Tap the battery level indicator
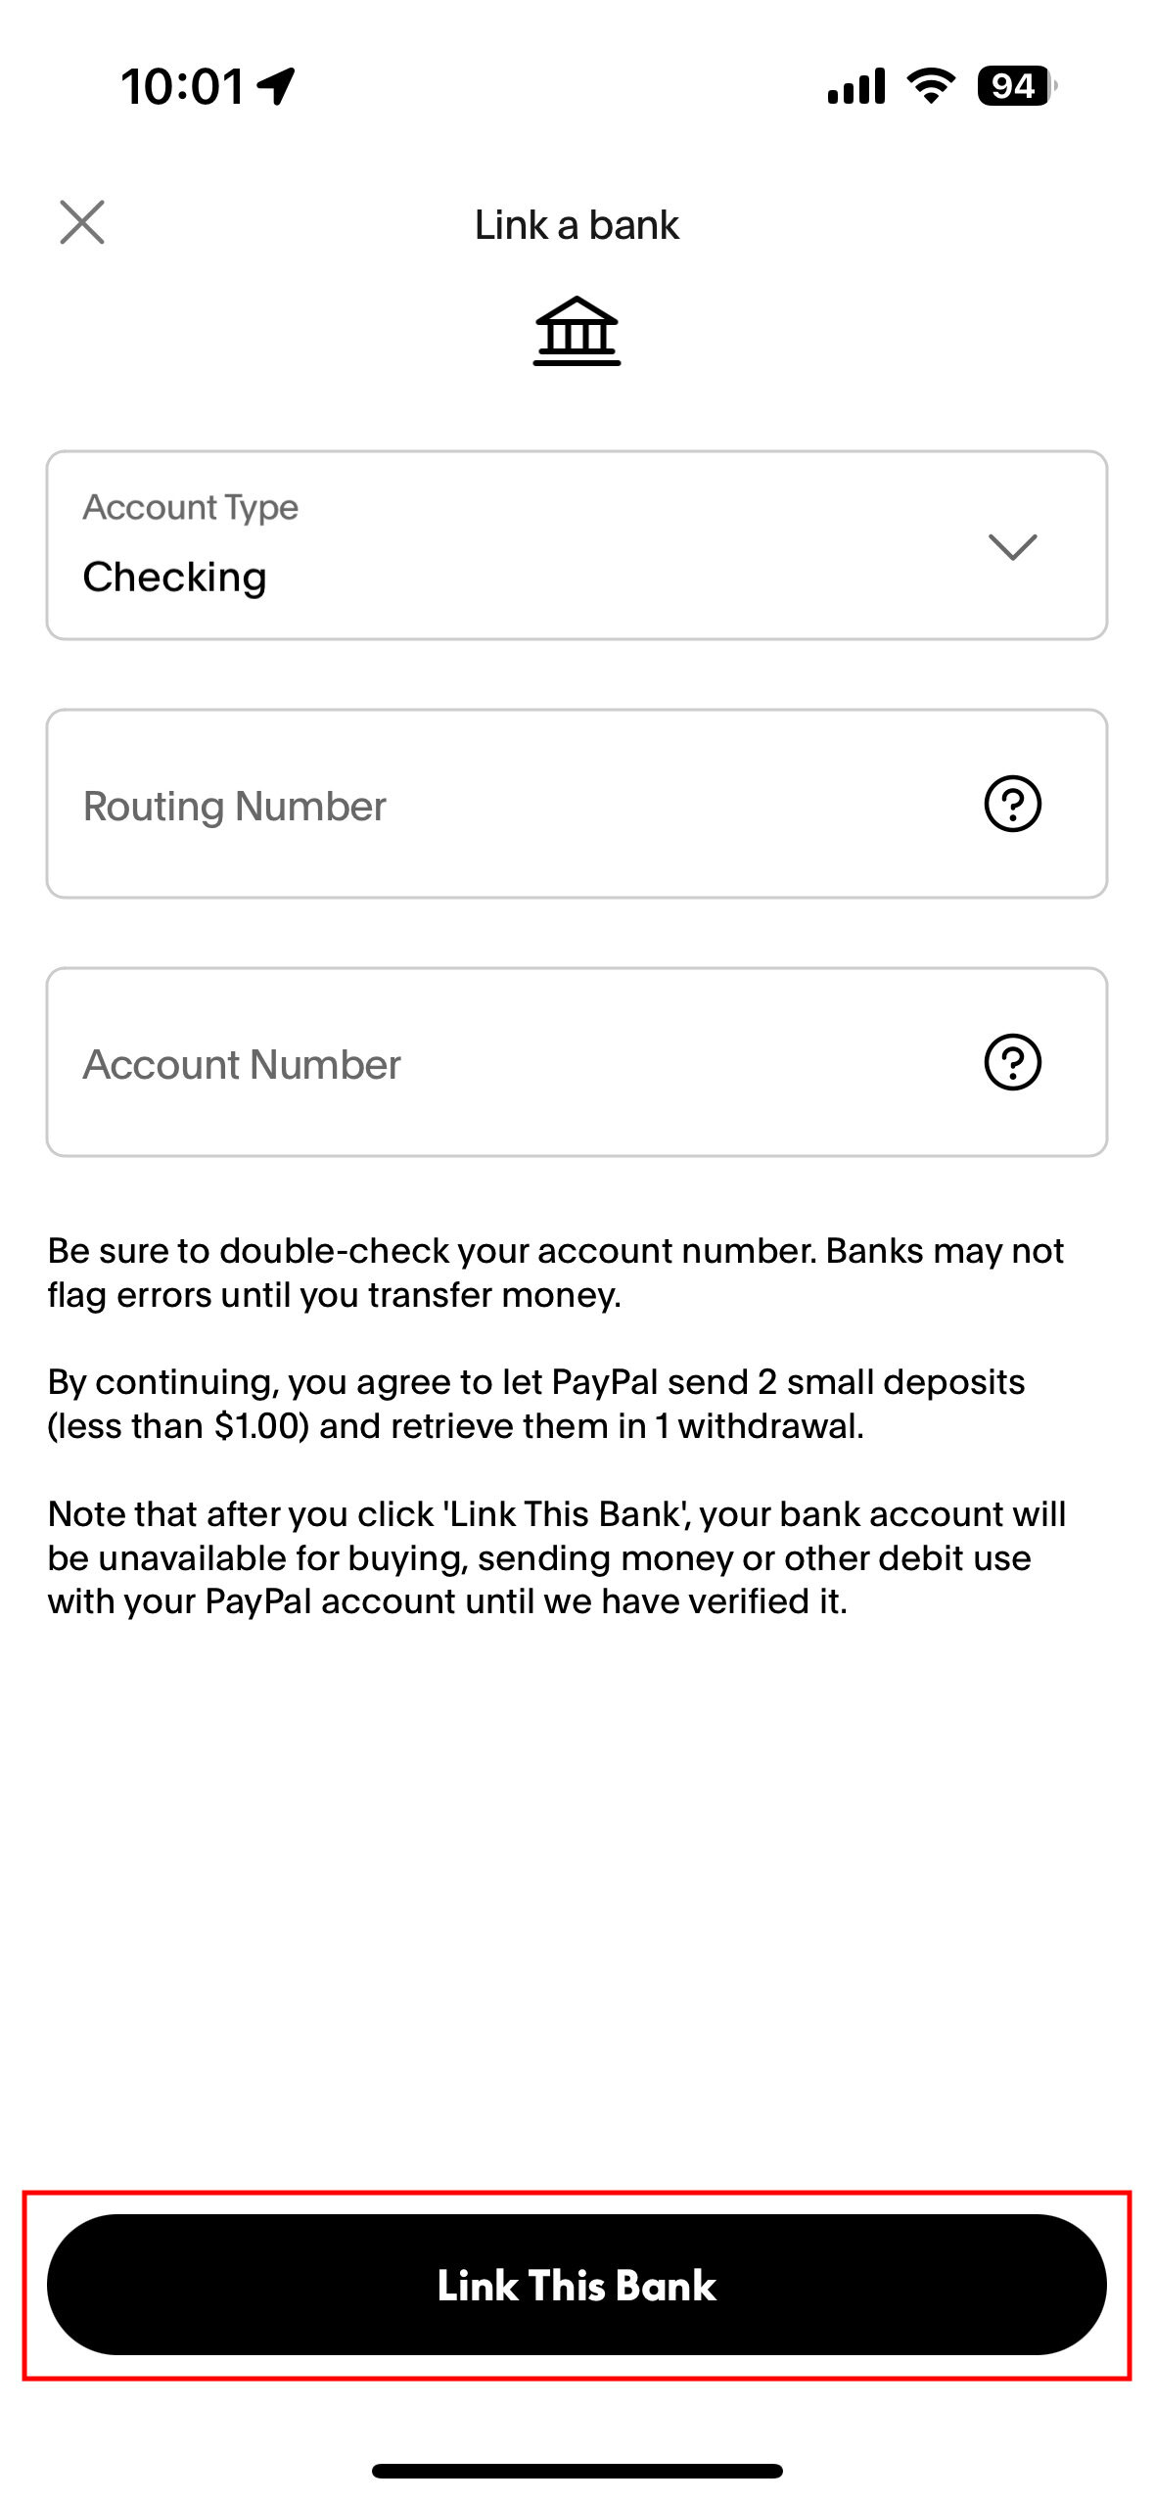 [x=1016, y=86]
